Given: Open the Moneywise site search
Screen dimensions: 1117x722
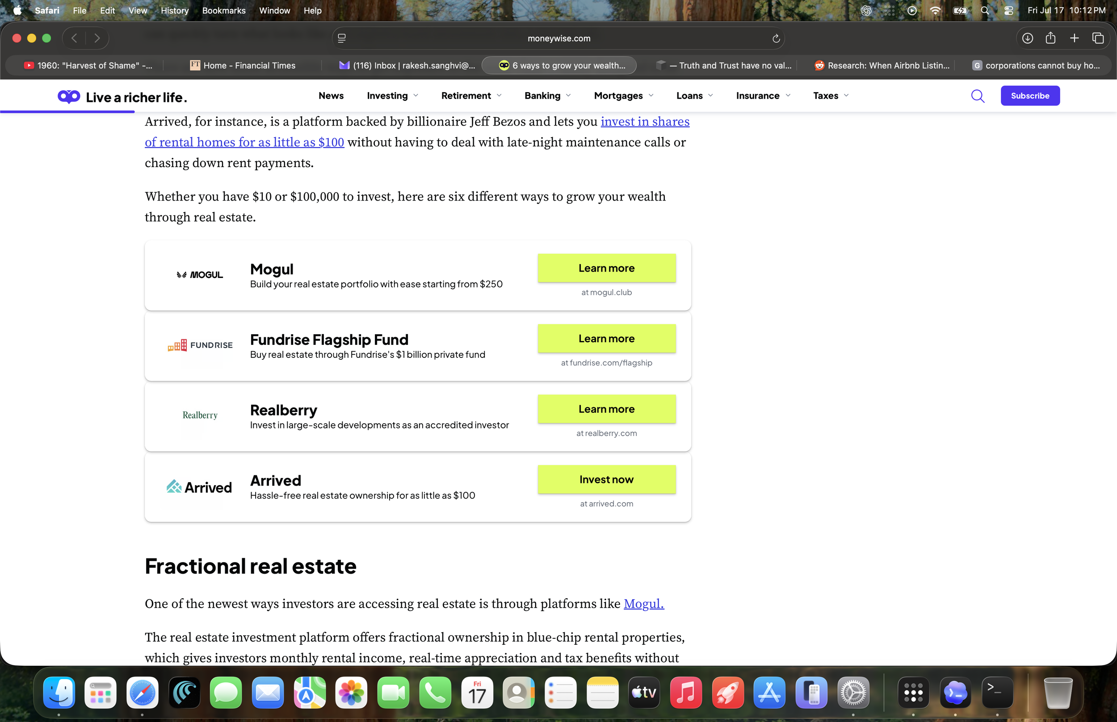Looking at the screenshot, I should tap(978, 96).
